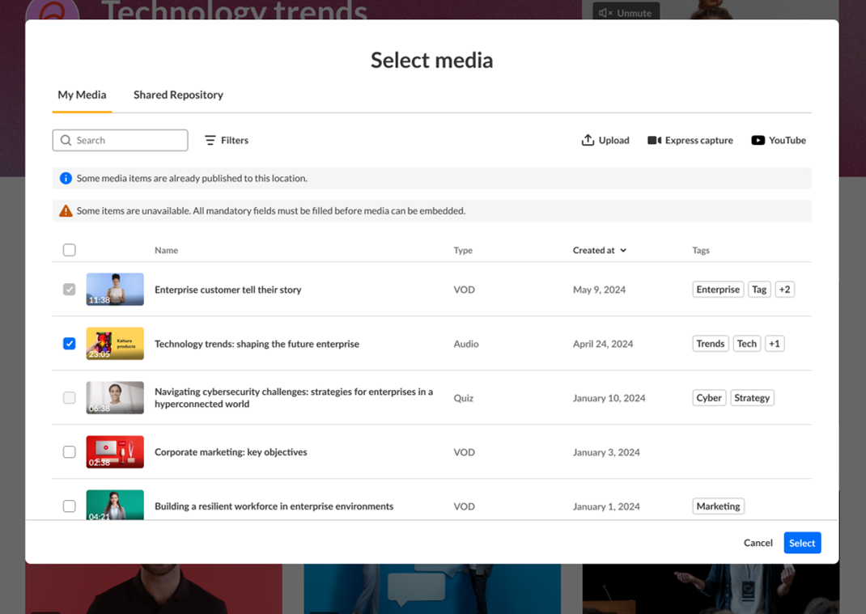The image size is (866, 614).
Task: Open the My Media tab
Action: (82, 95)
